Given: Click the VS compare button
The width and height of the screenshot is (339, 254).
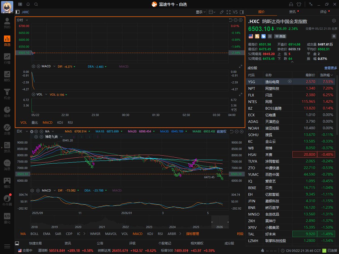Looking at the screenshot, I should [x=235, y=12].
